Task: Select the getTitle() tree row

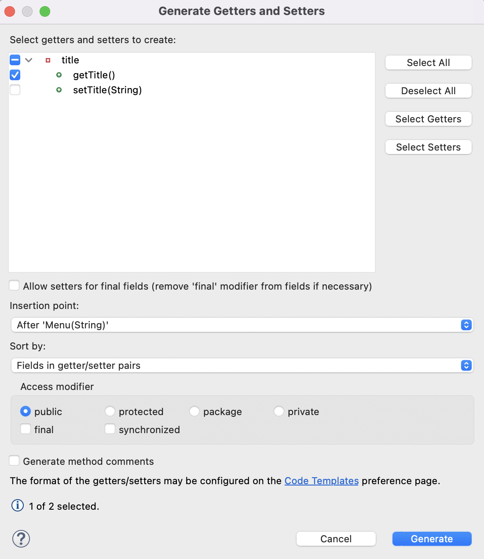Action: click(x=192, y=75)
